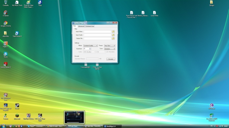Switch to Zarx264gui 1.4 taskbar button
This screenshot has width=229, height=128.
coord(112,126)
